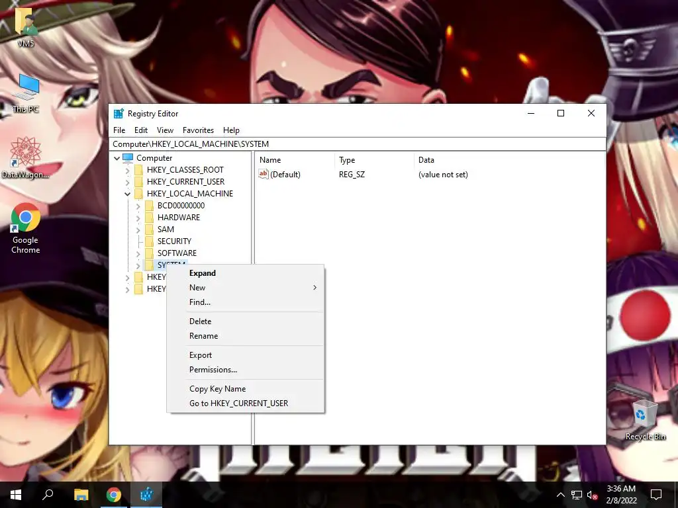The width and height of the screenshot is (678, 508).
Task: Choose Delete in the context menu
Action: pyautogui.click(x=246, y=321)
